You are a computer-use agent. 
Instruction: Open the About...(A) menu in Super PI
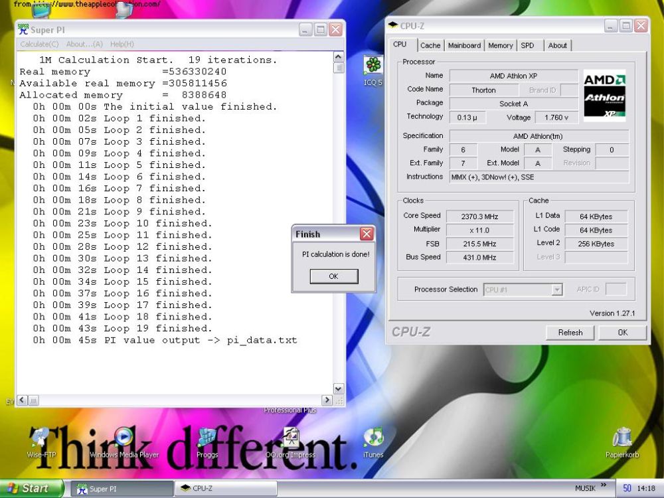pos(84,44)
